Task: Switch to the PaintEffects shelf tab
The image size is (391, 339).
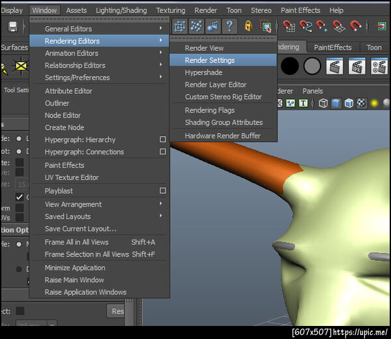Action: pyautogui.click(x=332, y=47)
